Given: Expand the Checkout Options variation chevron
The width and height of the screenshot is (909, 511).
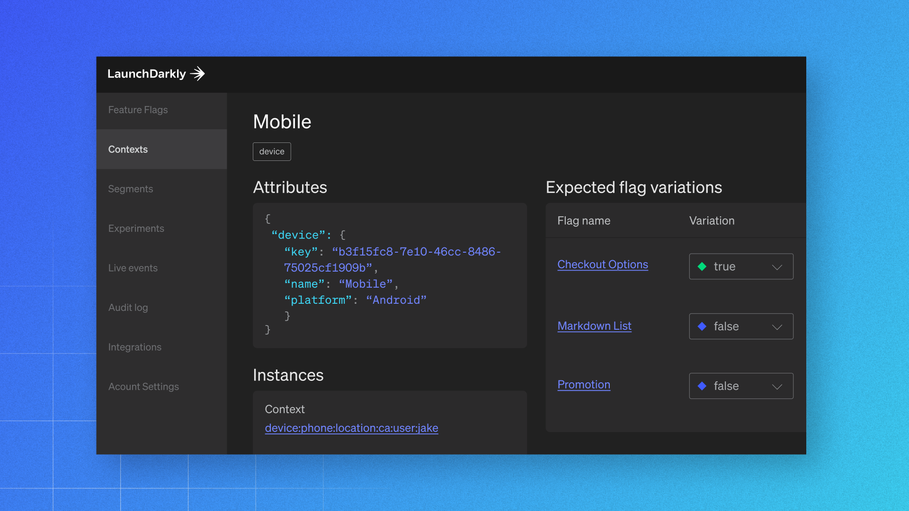Looking at the screenshot, I should 777,267.
